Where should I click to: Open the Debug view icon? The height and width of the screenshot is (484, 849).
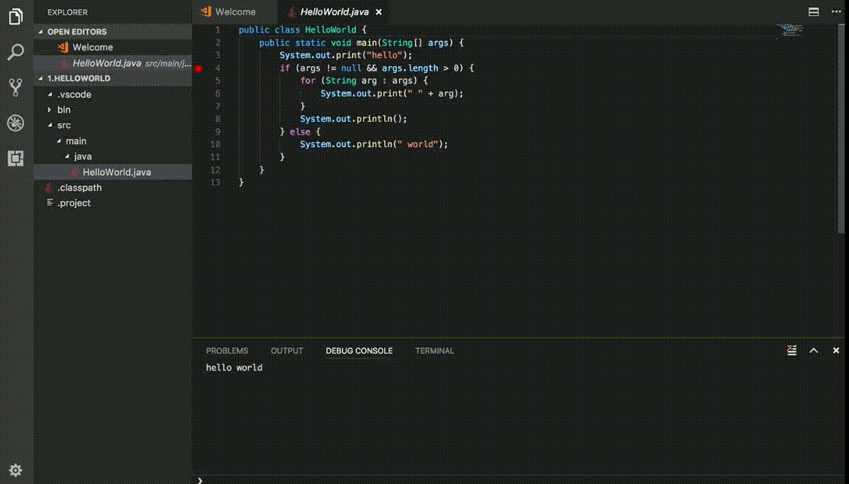[x=16, y=123]
